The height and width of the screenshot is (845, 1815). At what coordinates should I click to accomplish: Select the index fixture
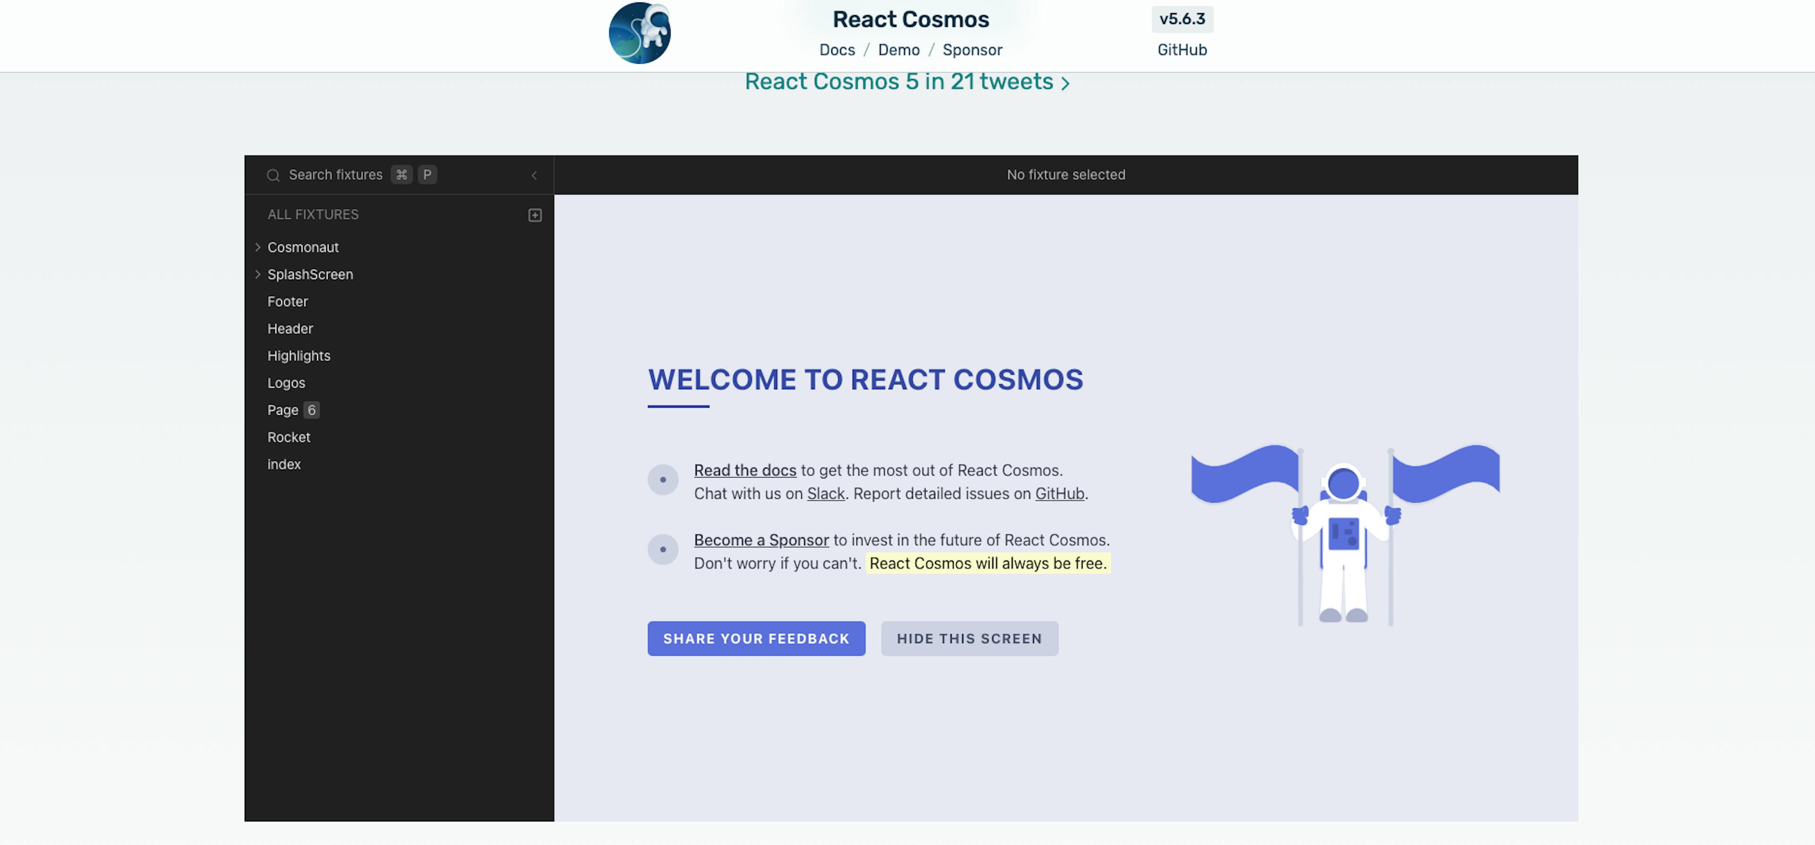[x=284, y=464]
